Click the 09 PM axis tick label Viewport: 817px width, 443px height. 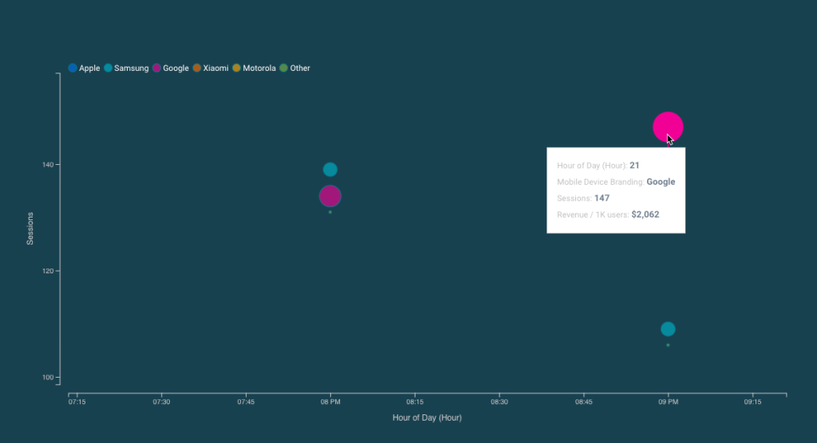coord(668,402)
